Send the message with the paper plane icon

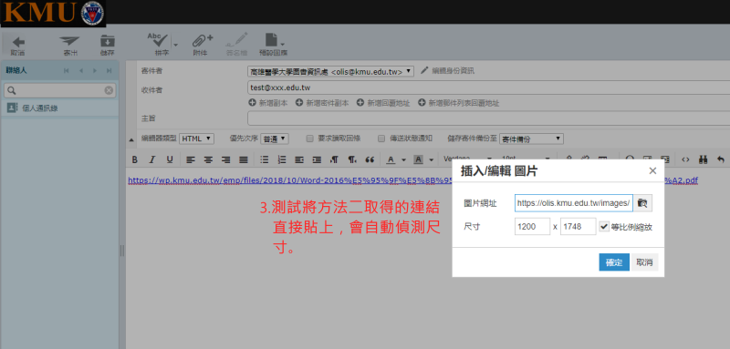[x=70, y=46]
